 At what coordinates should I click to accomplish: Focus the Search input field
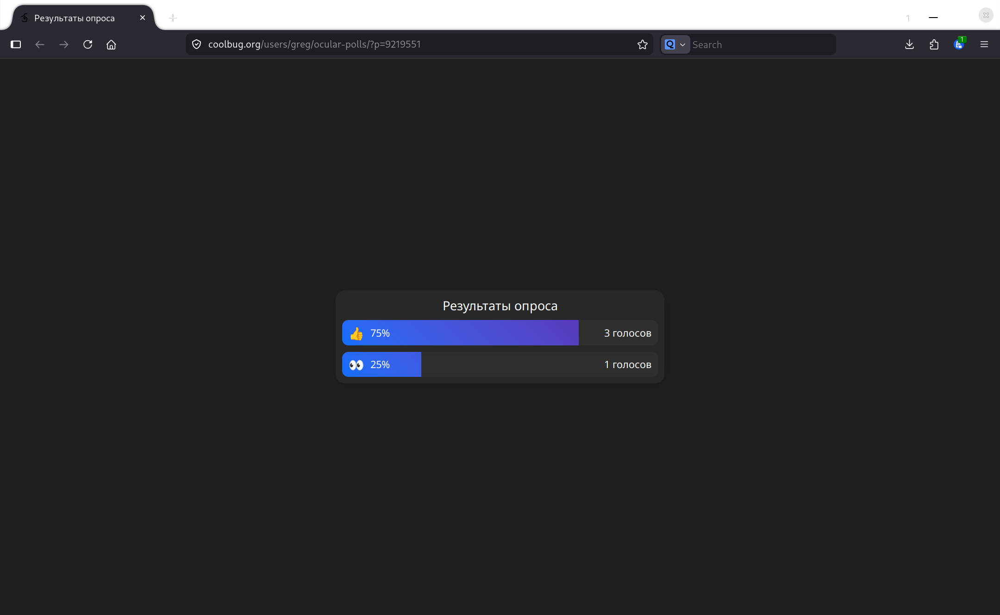click(762, 44)
